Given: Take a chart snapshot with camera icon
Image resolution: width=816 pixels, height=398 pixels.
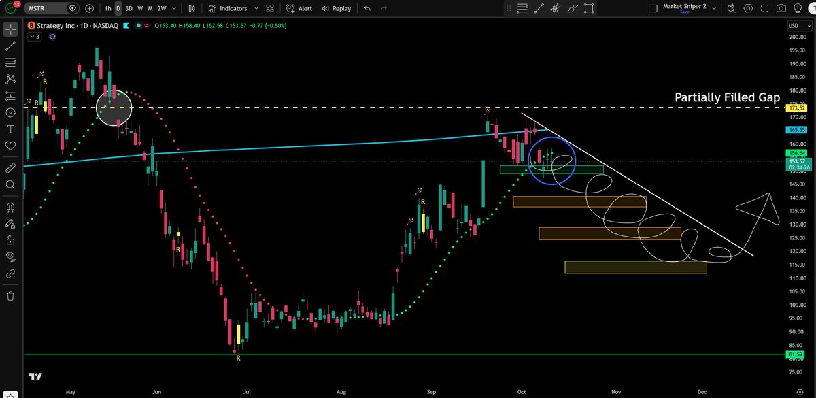Looking at the screenshot, I should coord(782,8).
